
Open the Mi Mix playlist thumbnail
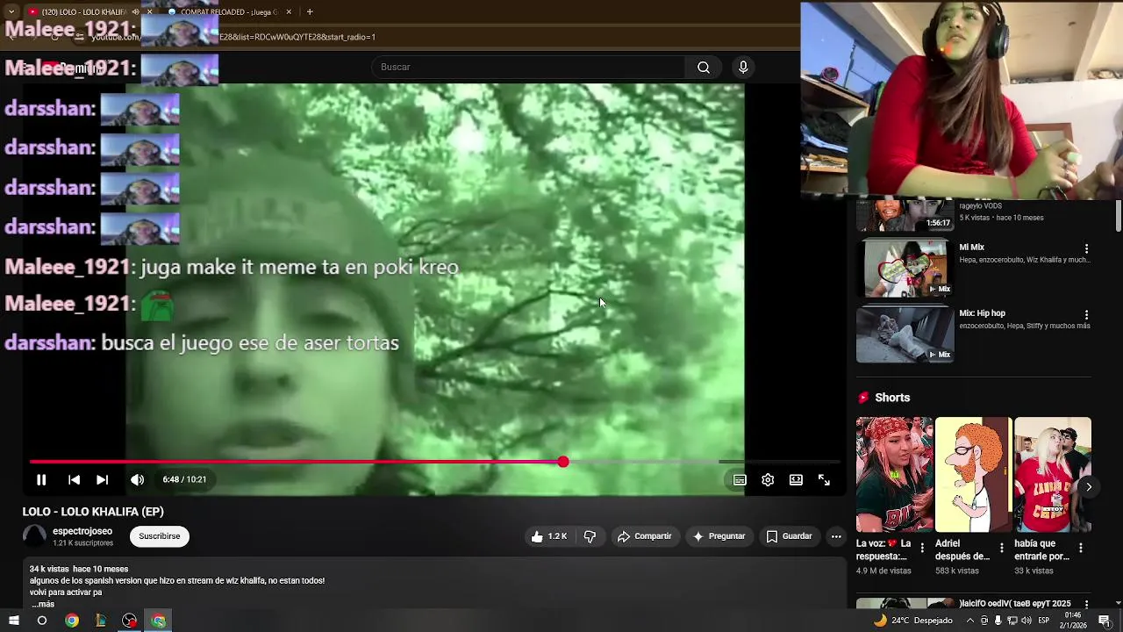905,268
